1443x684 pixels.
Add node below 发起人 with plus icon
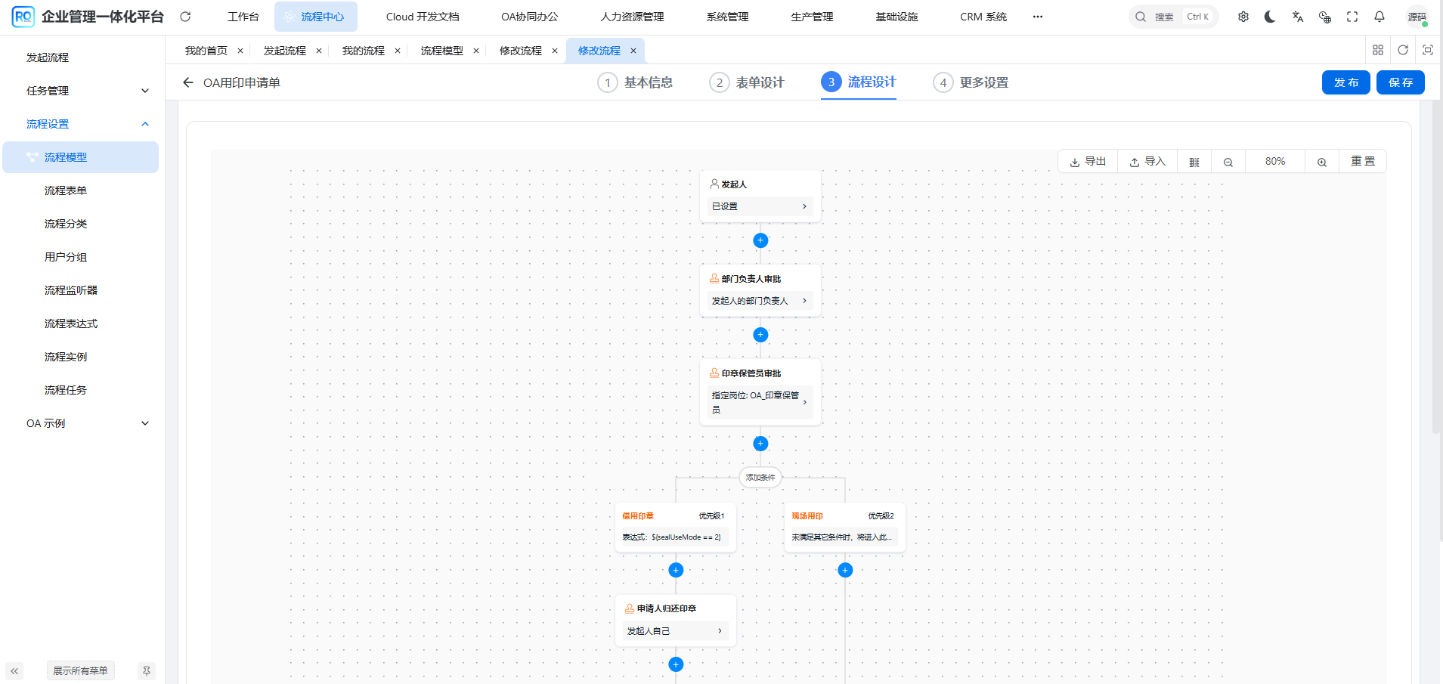pyautogui.click(x=760, y=240)
